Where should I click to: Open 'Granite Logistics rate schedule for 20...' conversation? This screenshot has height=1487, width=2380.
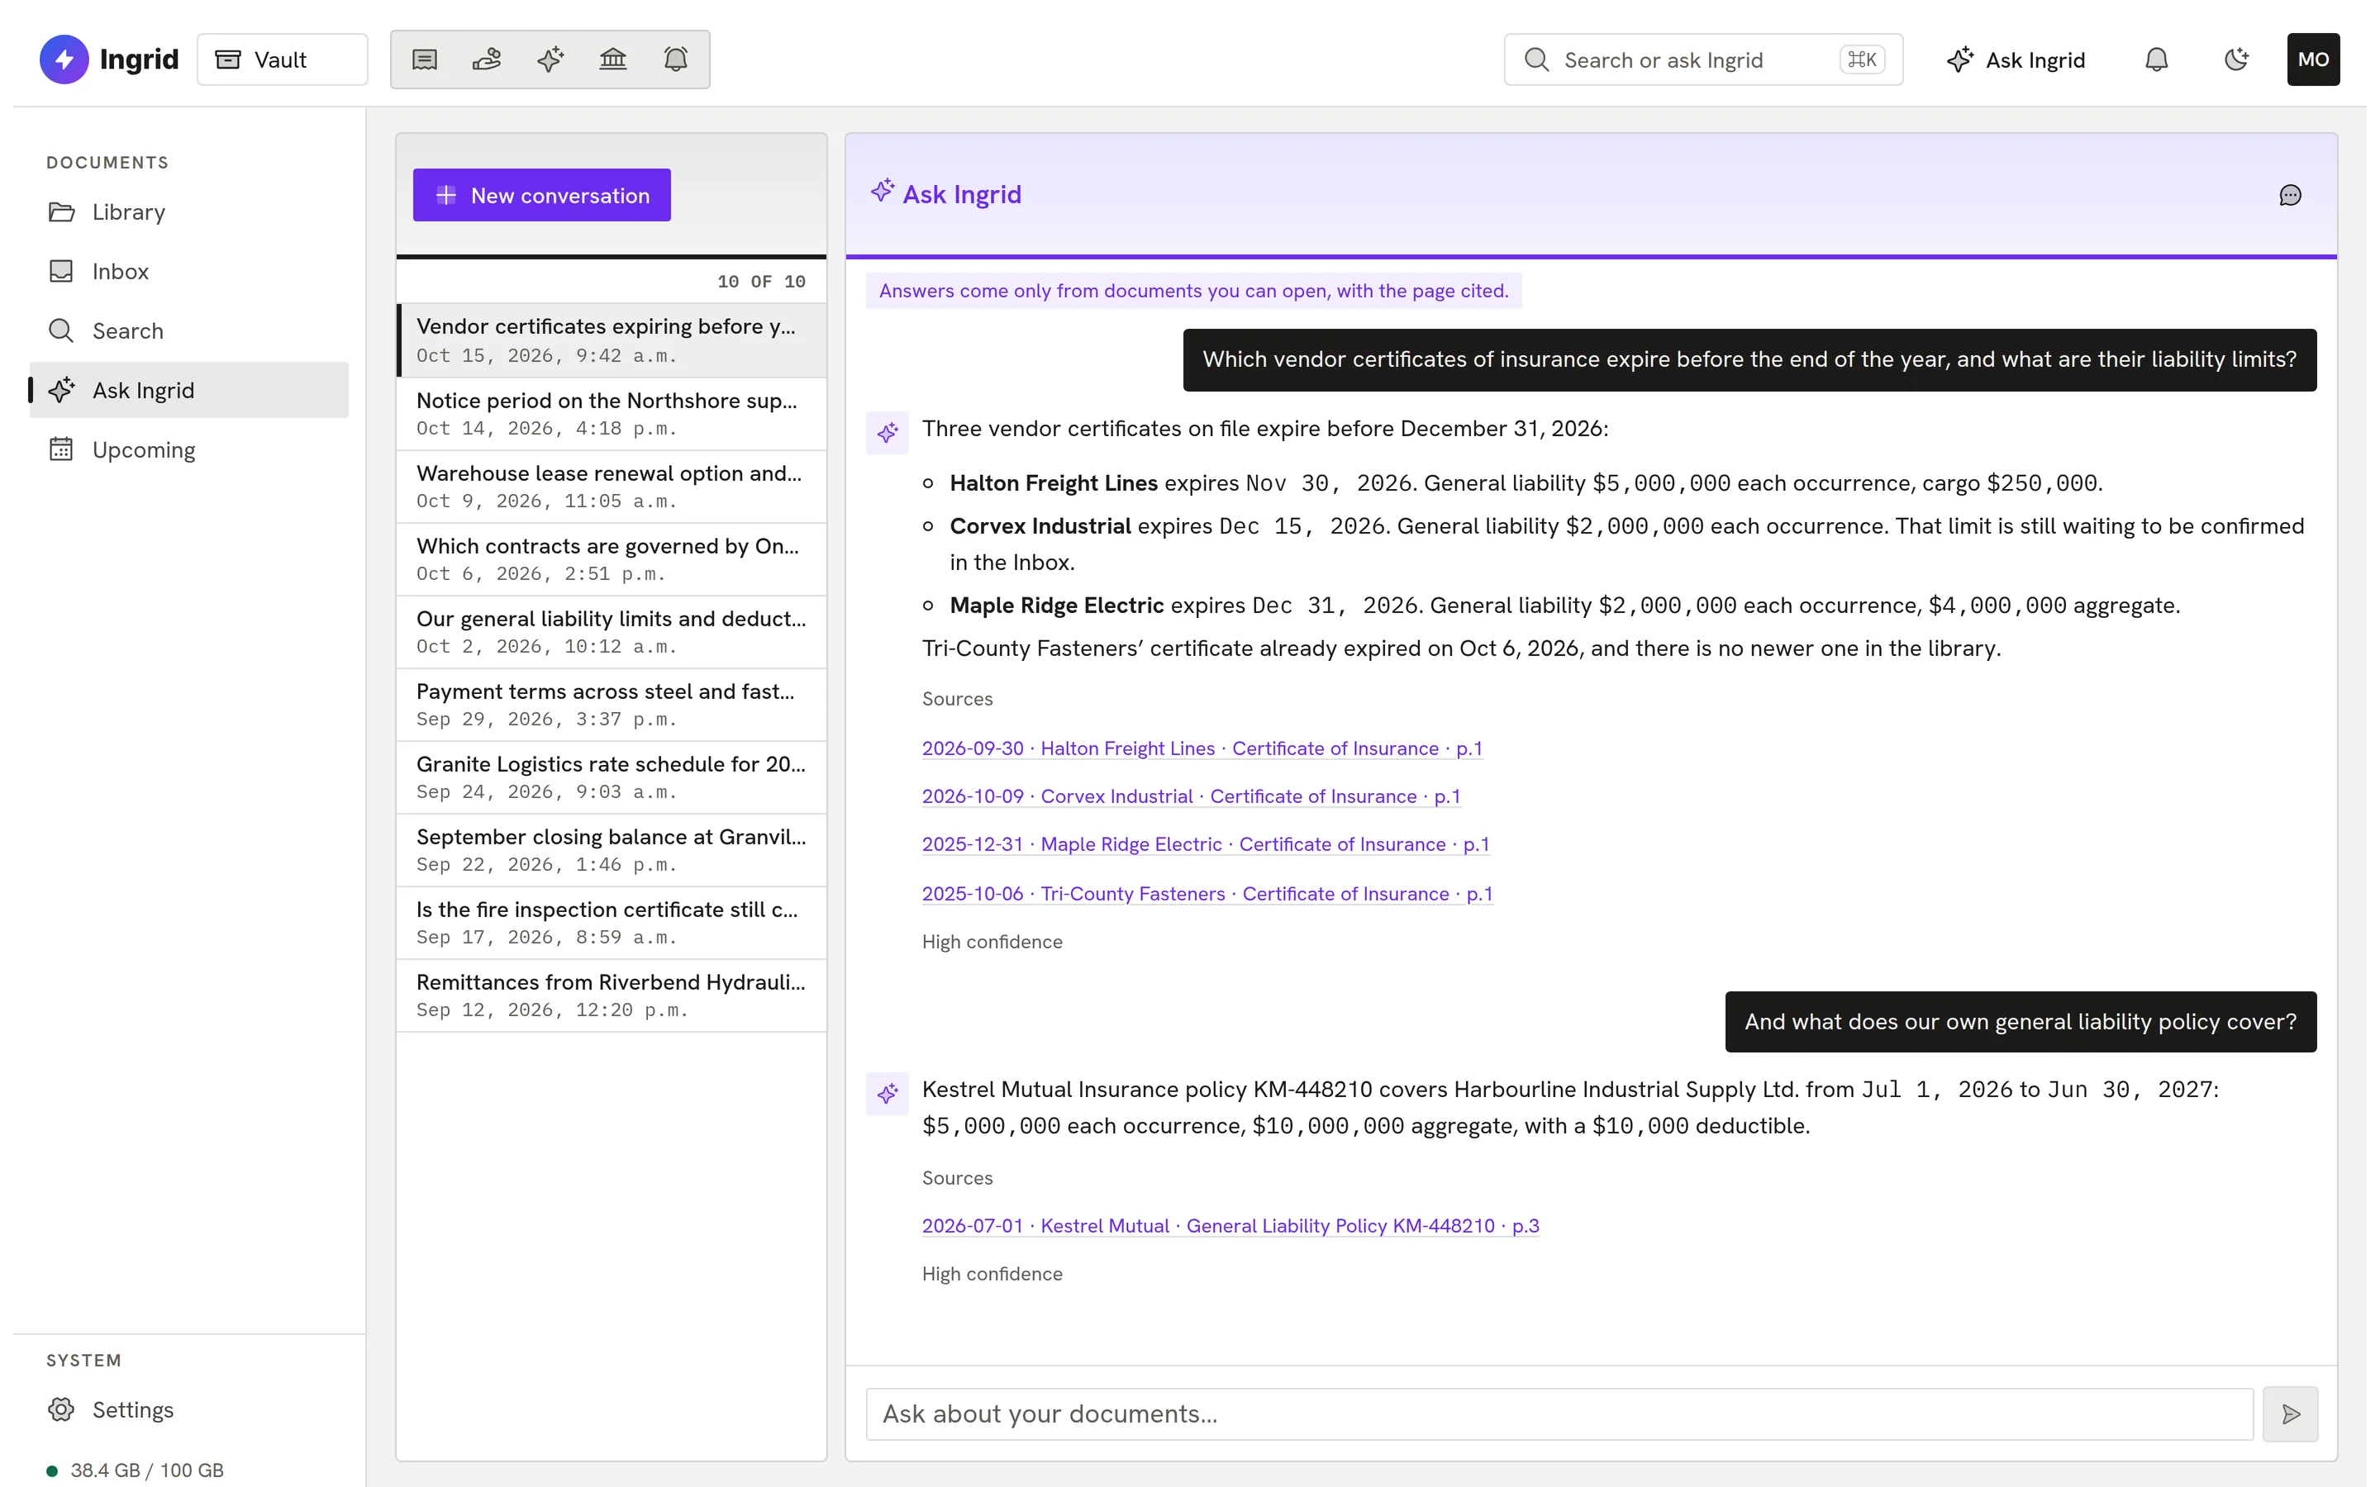tap(612, 778)
